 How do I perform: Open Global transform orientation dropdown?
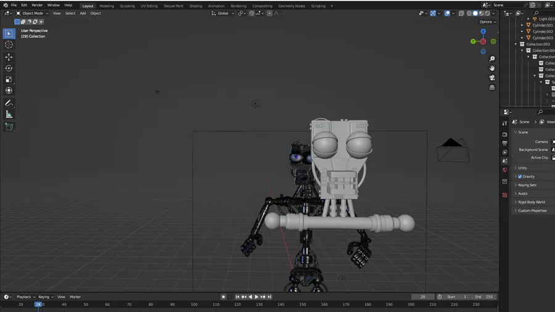[x=223, y=14]
